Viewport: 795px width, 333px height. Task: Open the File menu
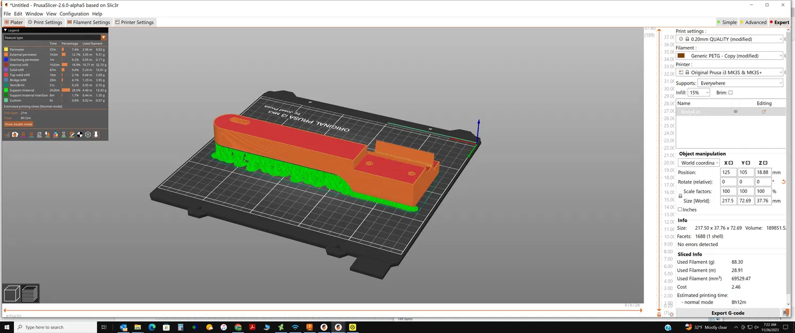click(7, 14)
